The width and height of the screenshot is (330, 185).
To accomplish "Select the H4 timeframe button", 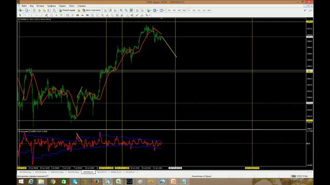I will click(x=194, y=10).
